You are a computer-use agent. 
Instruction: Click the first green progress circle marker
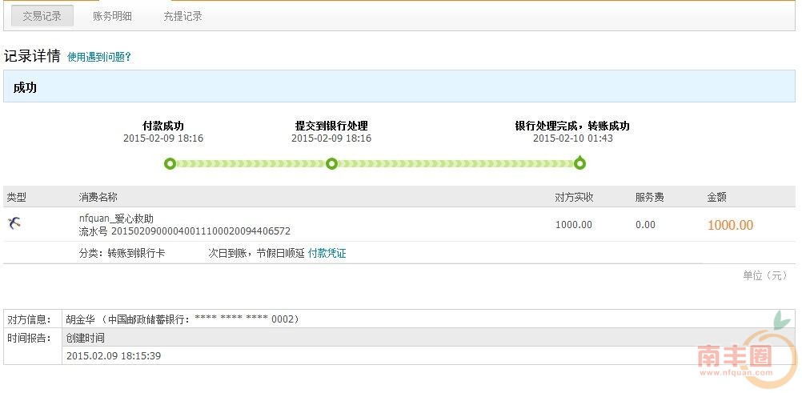pos(170,164)
